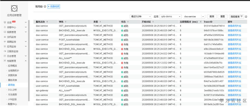
Task: Expand the 高级搜索 advanced search panel
Action: pyautogui.click(x=236, y=17)
